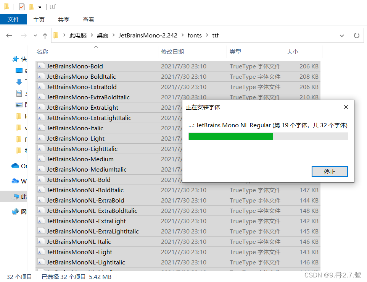Click the fonts breadcrumb
Image resolution: width=367 pixels, height=282 pixels.
coord(195,36)
